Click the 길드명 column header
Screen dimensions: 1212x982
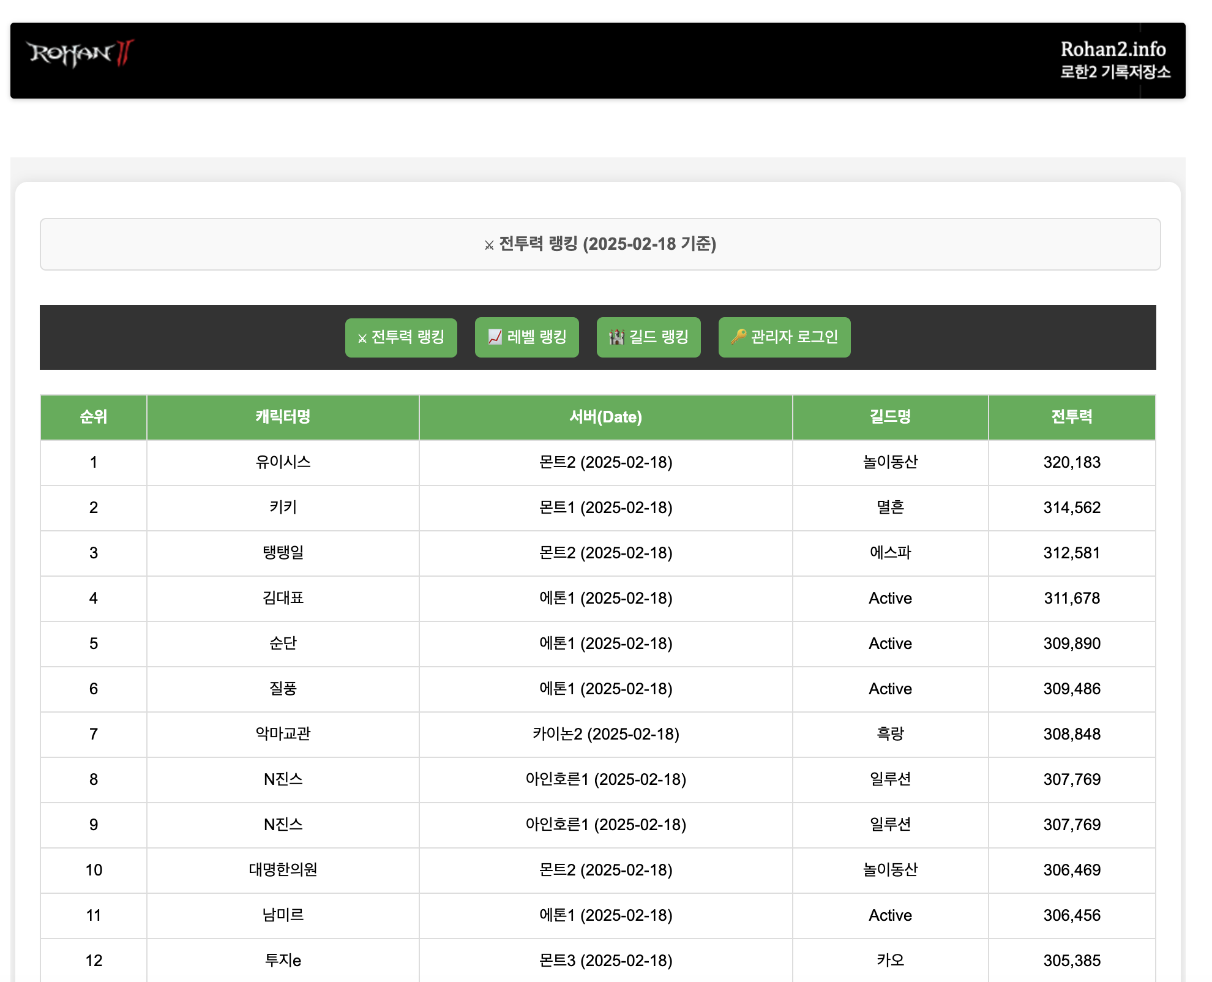890,417
